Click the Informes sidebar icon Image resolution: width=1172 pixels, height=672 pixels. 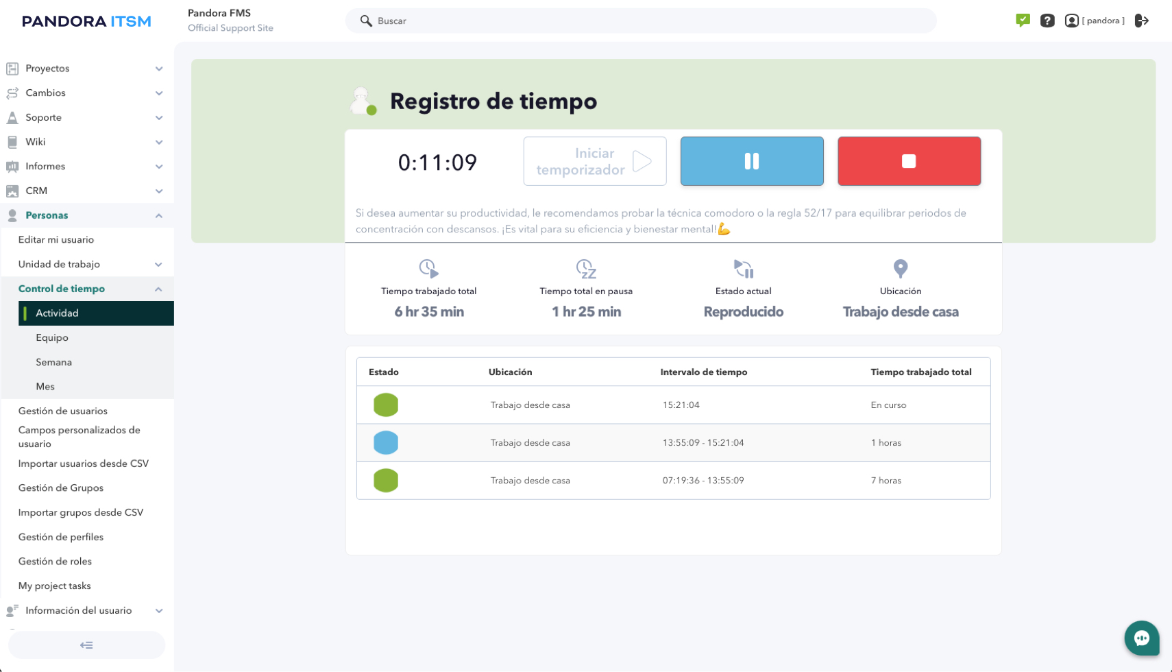12,167
